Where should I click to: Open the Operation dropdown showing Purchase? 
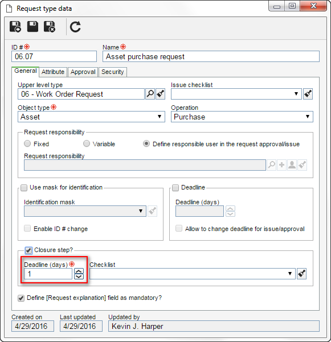tap(242, 117)
